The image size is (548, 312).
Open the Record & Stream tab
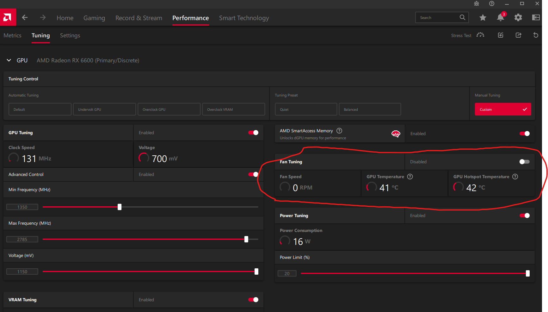pyautogui.click(x=139, y=18)
